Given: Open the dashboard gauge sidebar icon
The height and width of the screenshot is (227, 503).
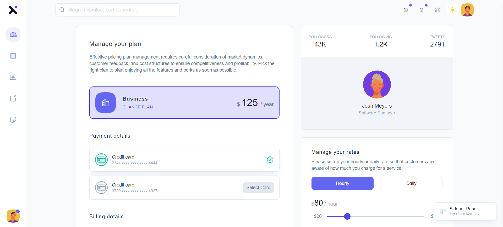Looking at the screenshot, I should (x=13, y=35).
